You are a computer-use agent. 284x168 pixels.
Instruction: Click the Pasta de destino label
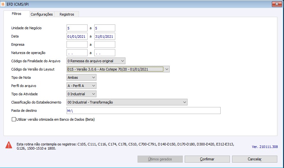click(24, 111)
